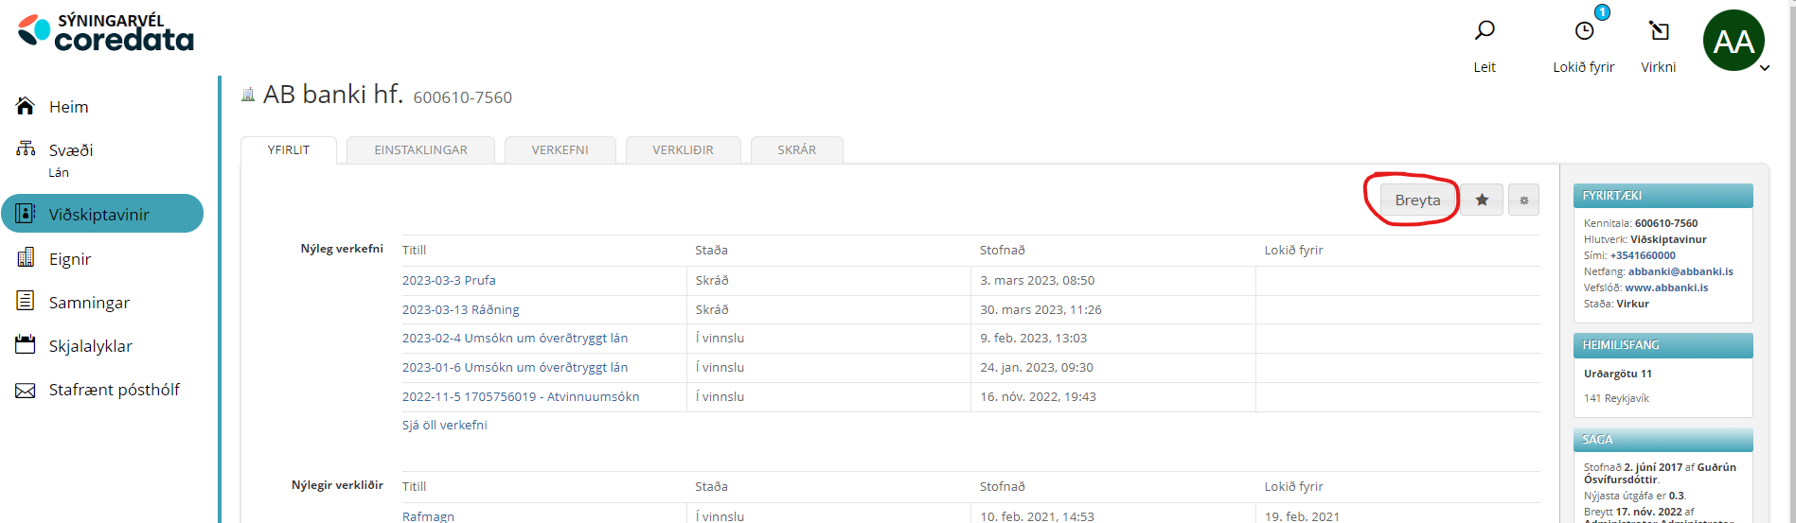1796x523 pixels.
Task: Click the Virkni activity icon
Action: (1659, 31)
